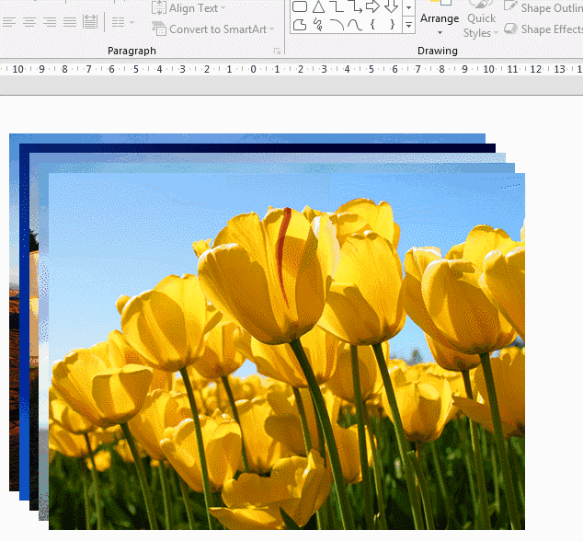Select the Isosceles Triangle shape
The width and height of the screenshot is (583, 541).
coord(318,6)
